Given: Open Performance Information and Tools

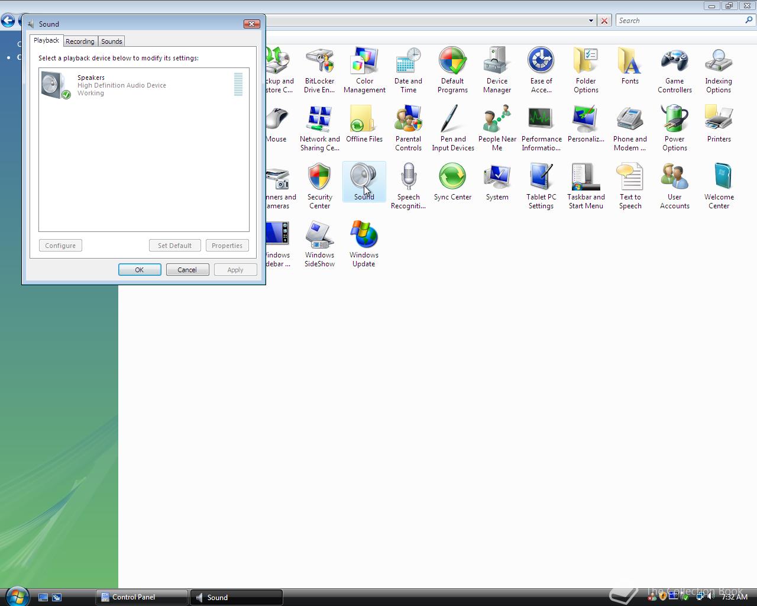Looking at the screenshot, I should click(x=541, y=128).
